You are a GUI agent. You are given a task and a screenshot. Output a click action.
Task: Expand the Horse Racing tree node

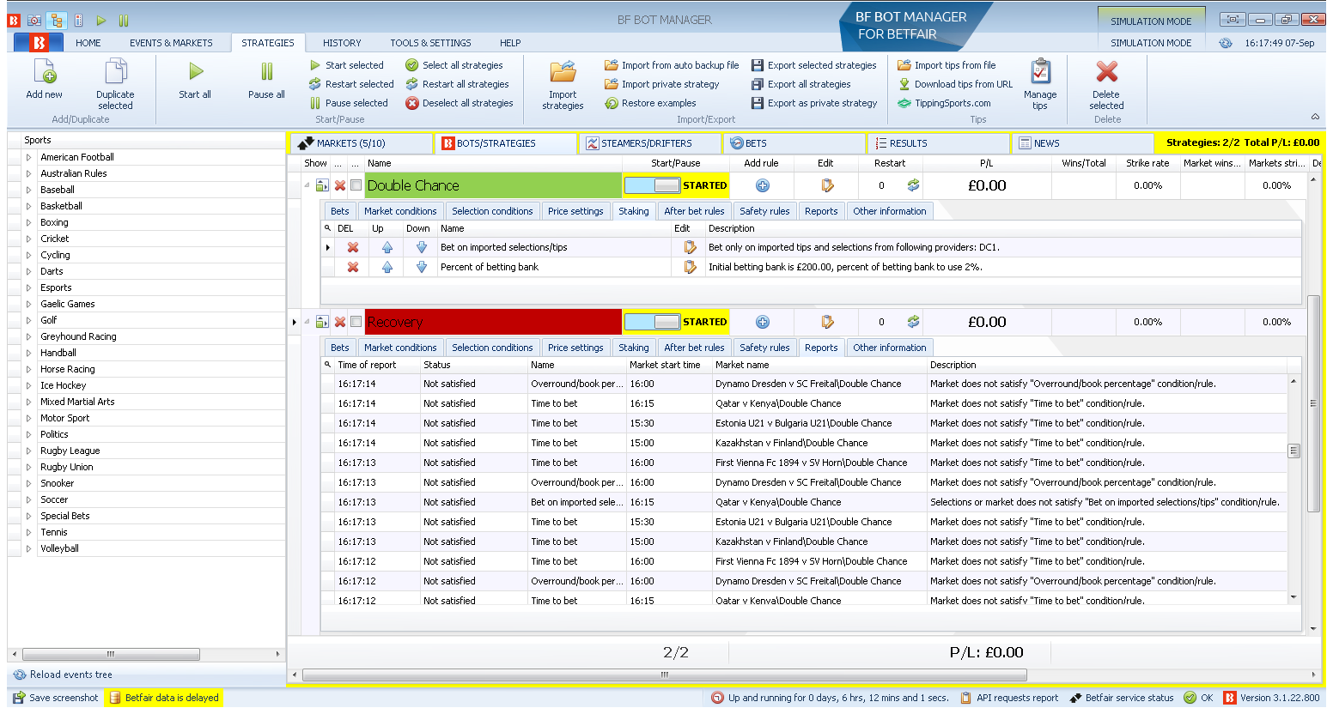(28, 369)
